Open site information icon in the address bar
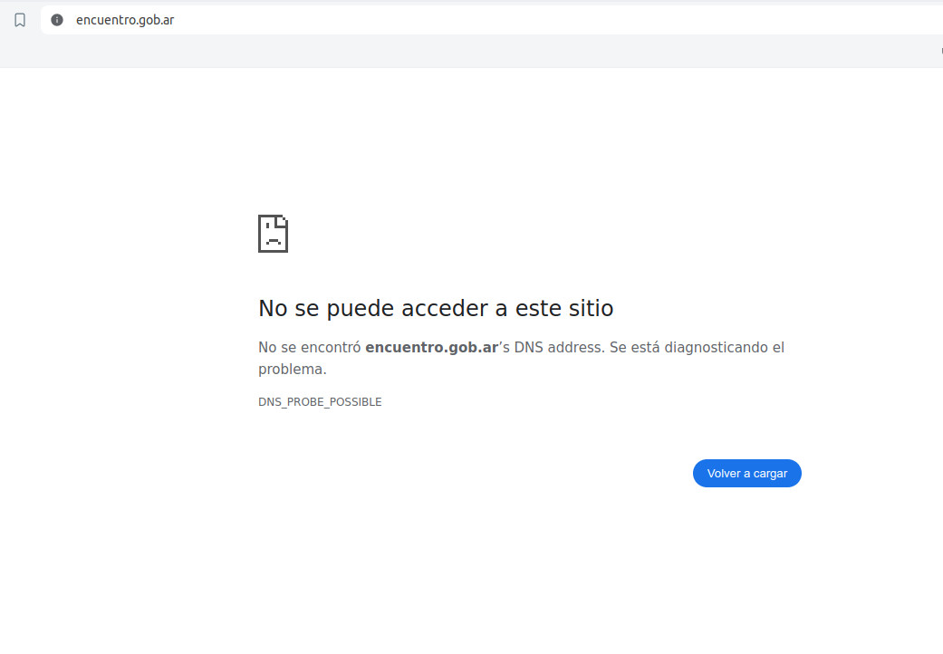 (x=57, y=20)
